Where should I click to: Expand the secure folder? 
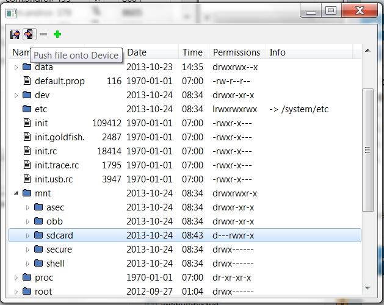[27, 249]
